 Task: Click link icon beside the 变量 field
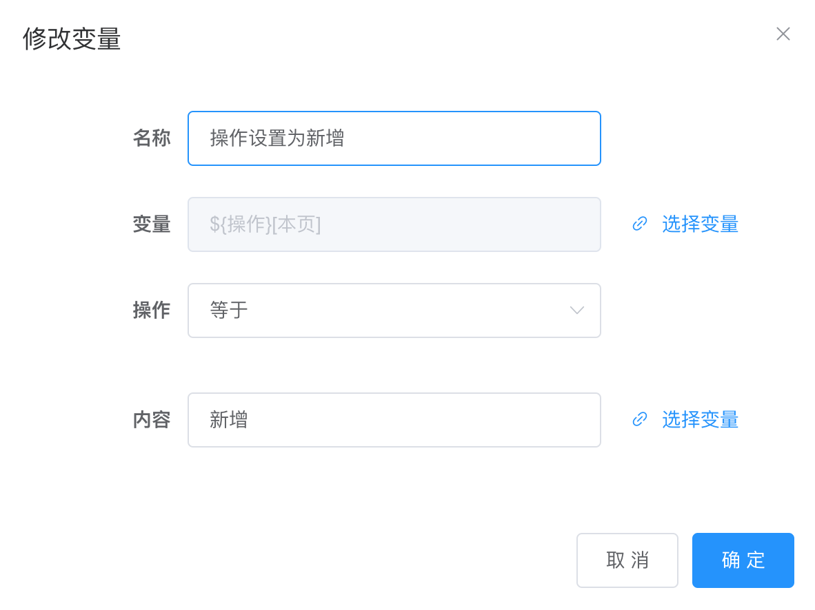[x=640, y=224]
